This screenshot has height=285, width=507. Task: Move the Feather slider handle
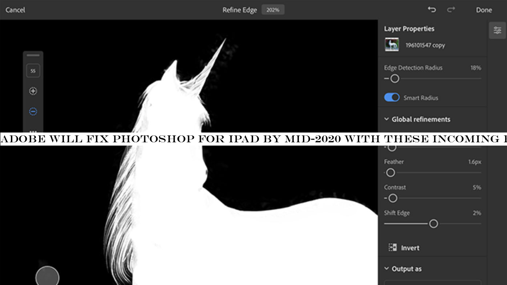click(390, 173)
